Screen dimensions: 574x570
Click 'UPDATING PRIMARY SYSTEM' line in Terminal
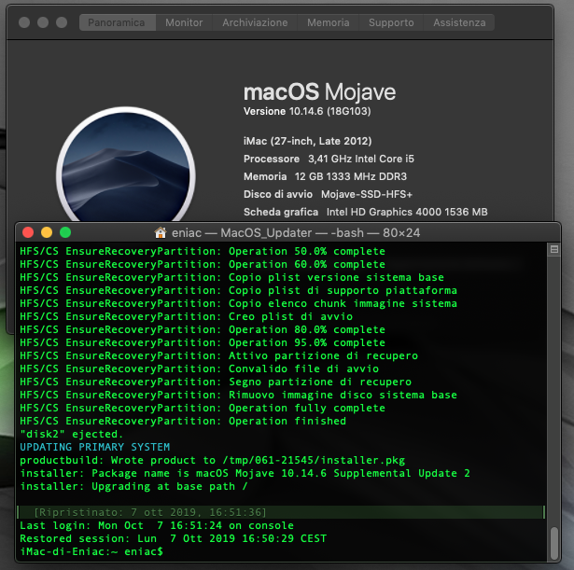[x=95, y=447]
